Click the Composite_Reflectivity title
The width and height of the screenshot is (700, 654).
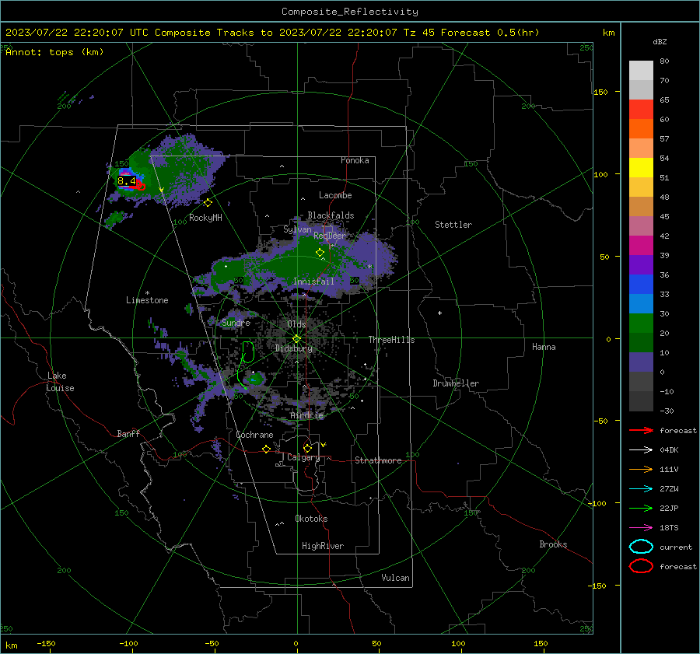350,12
